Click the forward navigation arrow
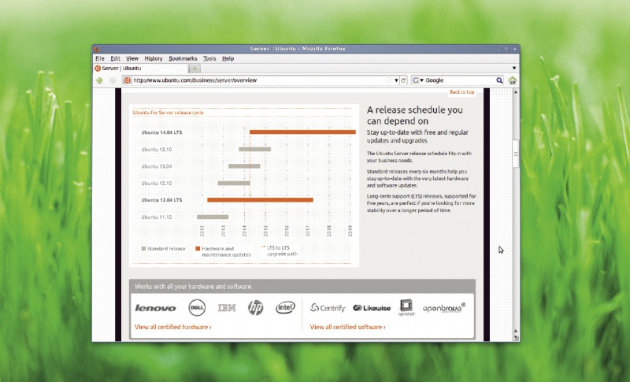This screenshot has width=630, height=382. [113, 80]
